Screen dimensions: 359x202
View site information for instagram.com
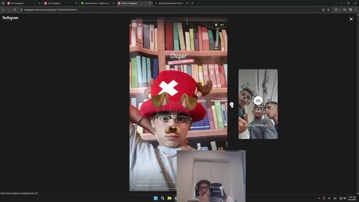[21, 10]
